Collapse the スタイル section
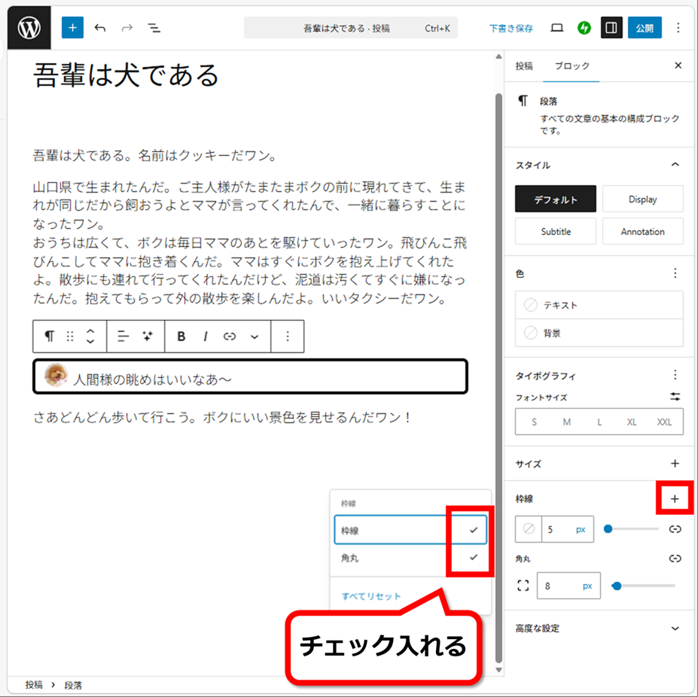698x697 pixels. [675, 165]
